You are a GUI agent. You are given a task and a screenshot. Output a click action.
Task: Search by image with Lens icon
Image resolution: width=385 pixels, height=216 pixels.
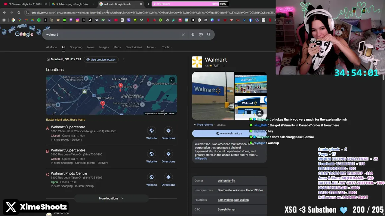[x=201, y=34]
